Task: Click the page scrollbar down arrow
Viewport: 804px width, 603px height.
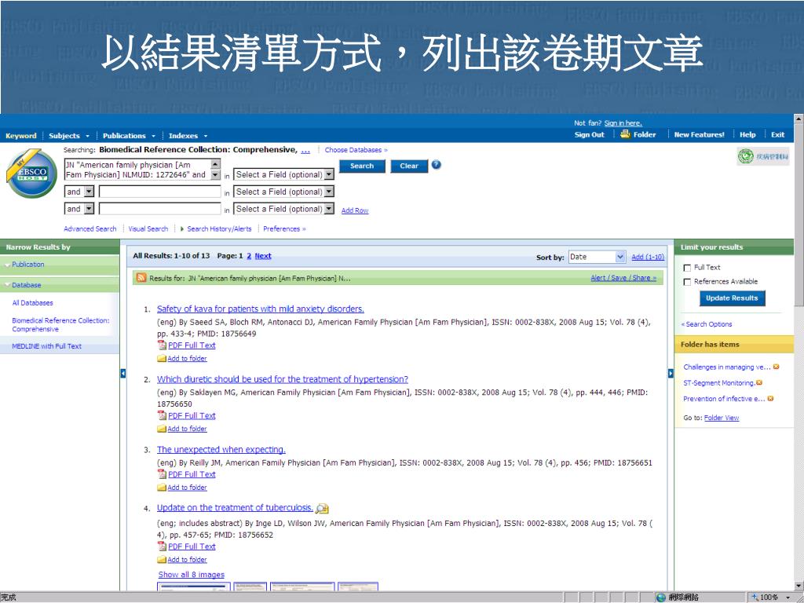Action: (799, 585)
